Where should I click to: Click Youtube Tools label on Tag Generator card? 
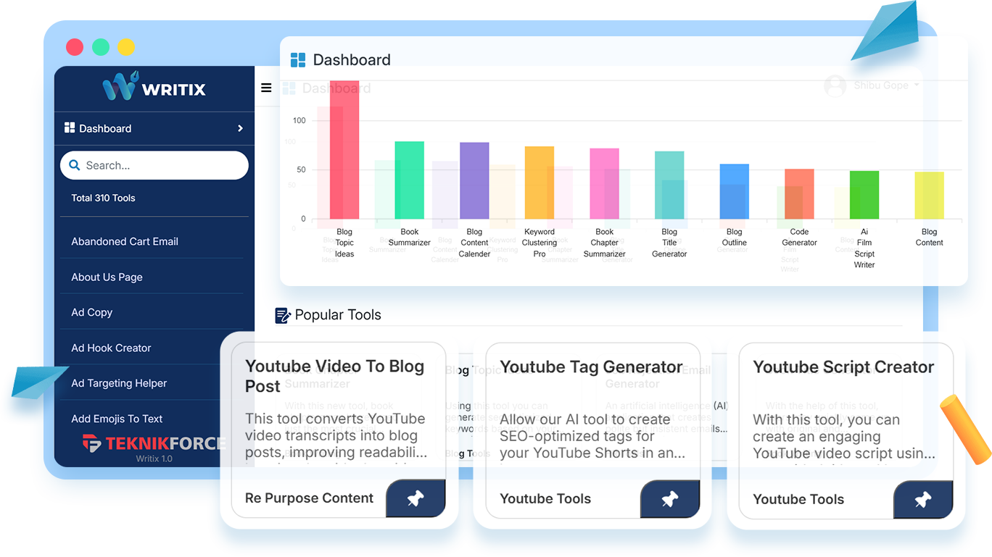[x=545, y=499]
